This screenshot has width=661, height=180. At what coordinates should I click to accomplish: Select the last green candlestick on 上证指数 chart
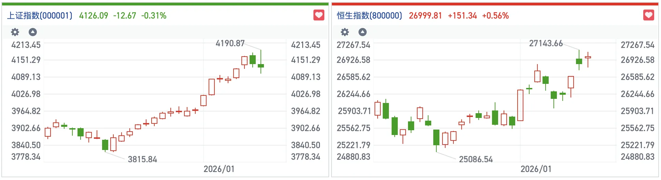point(261,65)
